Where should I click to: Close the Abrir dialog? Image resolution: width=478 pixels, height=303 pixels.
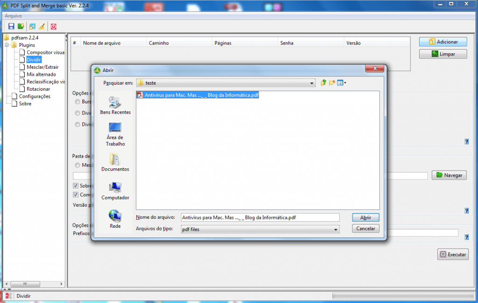click(375, 68)
